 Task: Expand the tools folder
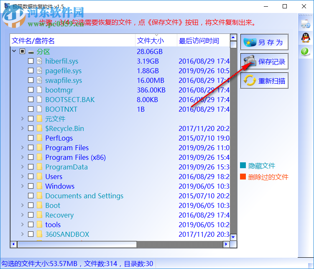point(23,224)
